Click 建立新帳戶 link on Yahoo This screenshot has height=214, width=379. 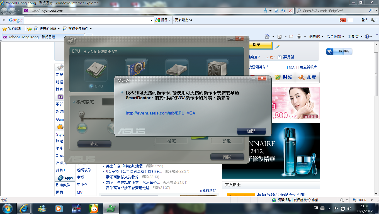tap(308, 67)
